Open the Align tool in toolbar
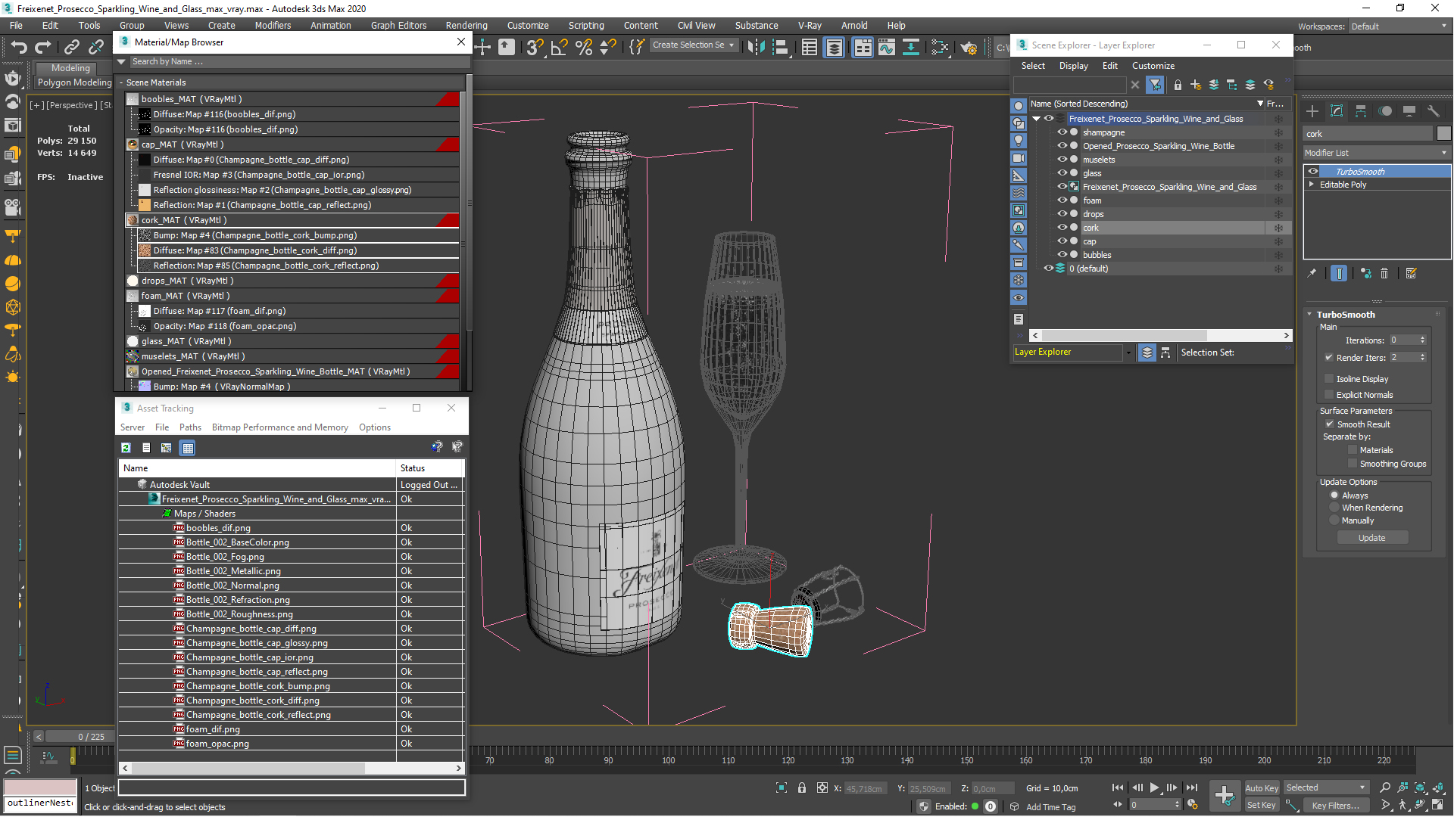 click(x=780, y=47)
